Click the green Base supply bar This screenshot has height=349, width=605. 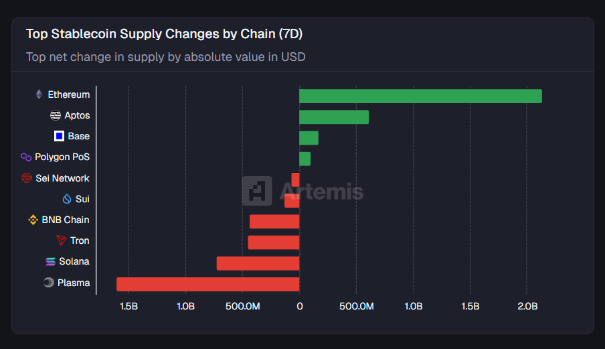point(309,138)
